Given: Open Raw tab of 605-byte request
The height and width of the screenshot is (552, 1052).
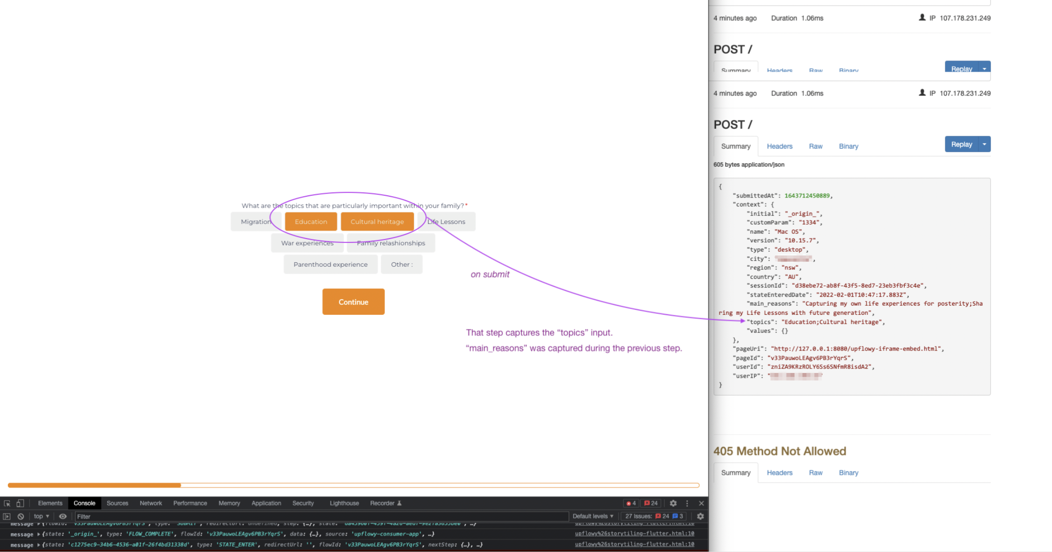Looking at the screenshot, I should click(815, 146).
